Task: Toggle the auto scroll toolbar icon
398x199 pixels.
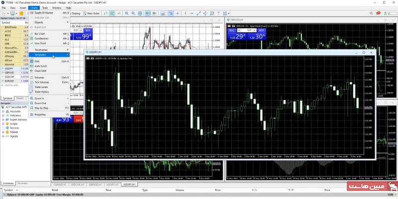Action: pos(147,13)
